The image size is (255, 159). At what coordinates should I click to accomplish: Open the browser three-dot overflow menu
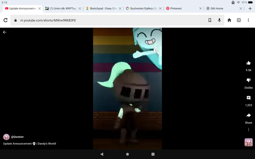[248, 20]
